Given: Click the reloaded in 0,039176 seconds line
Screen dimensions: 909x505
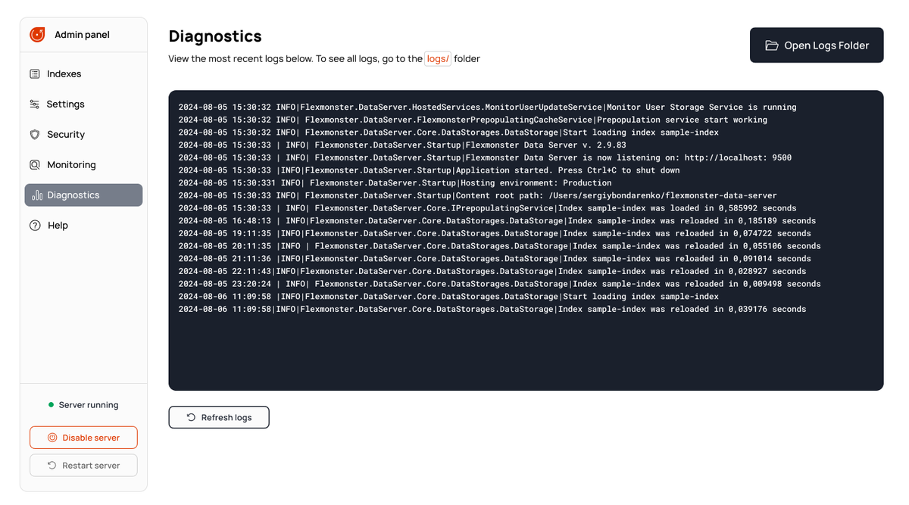Looking at the screenshot, I should pyautogui.click(x=492, y=309).
